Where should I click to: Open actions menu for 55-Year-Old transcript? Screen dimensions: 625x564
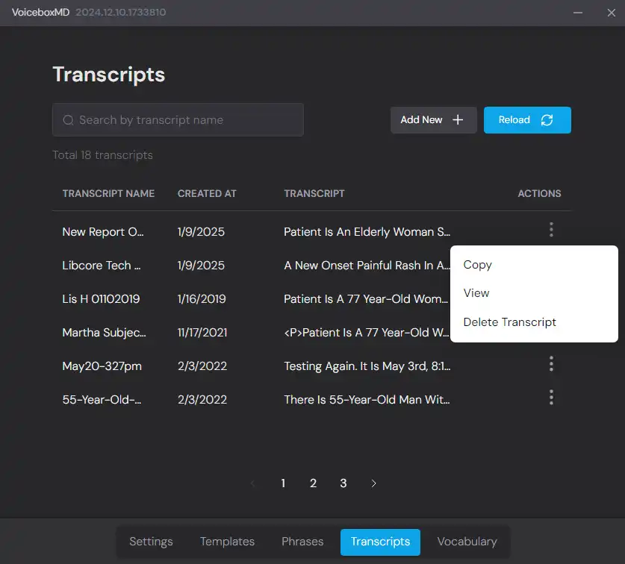point(551,398)
